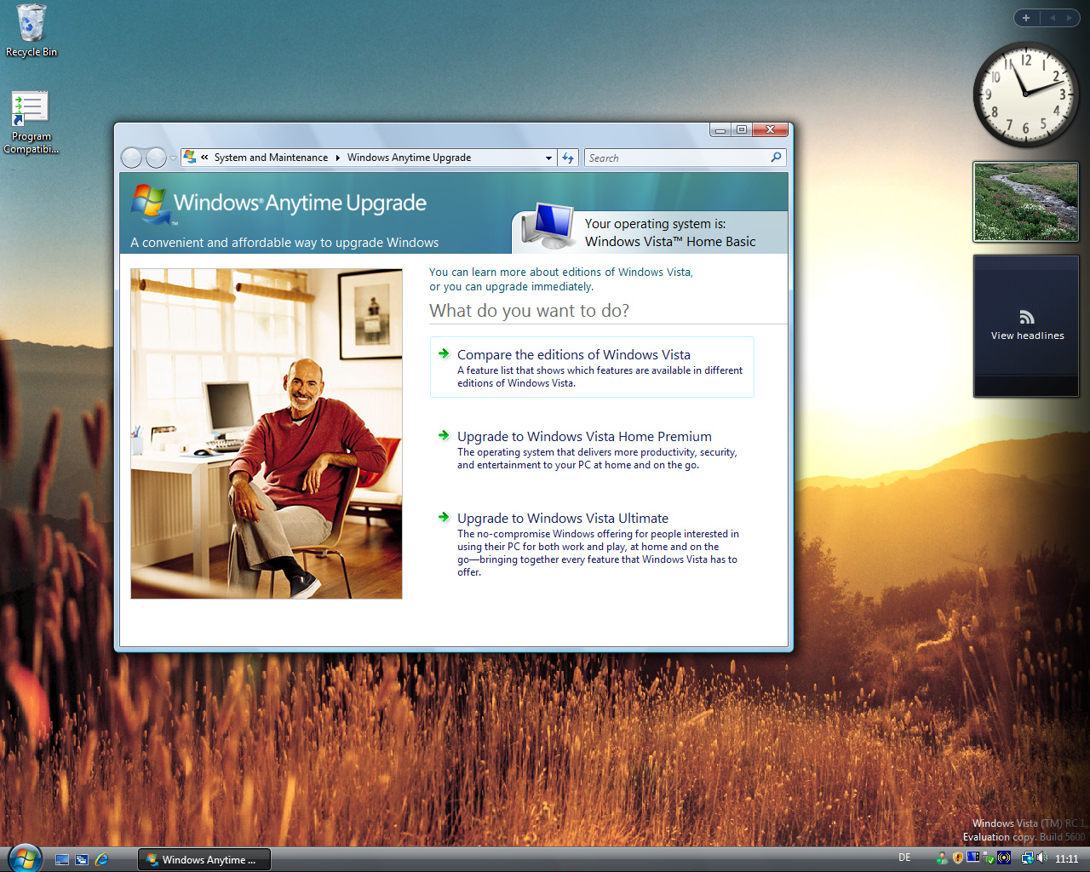Click the 'What do you want to do?' heading
This screenshot has width=1090, height=872.
[529, 311]
